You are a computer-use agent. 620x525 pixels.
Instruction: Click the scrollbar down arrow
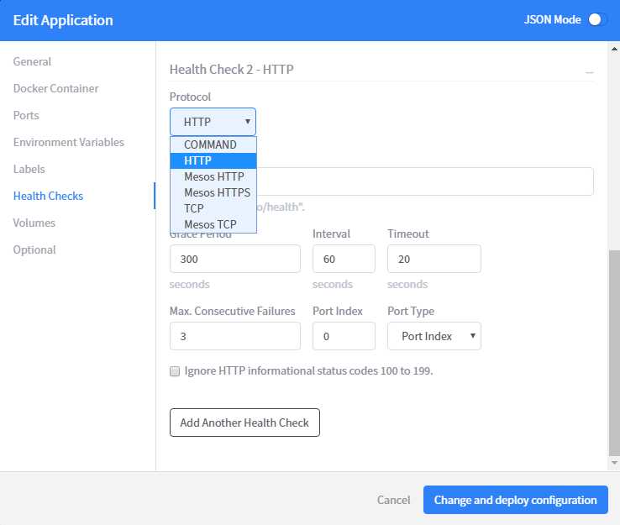coord(614,463)
